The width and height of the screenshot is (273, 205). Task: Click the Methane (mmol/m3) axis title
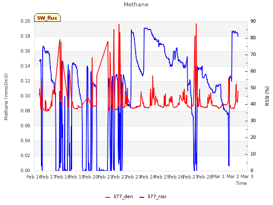pos(6,97)
